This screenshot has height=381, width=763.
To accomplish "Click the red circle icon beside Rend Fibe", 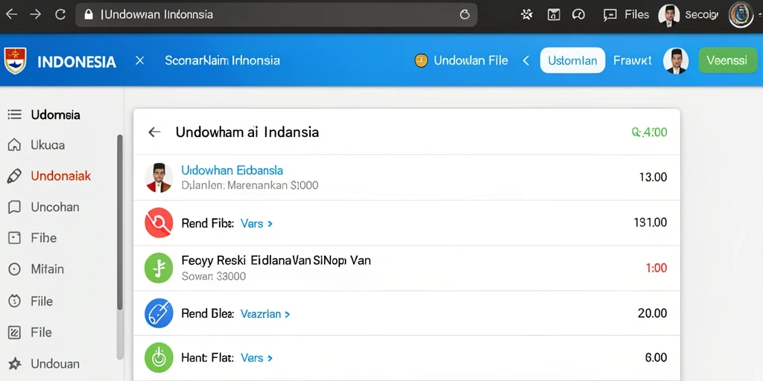I will pos(159,222).
